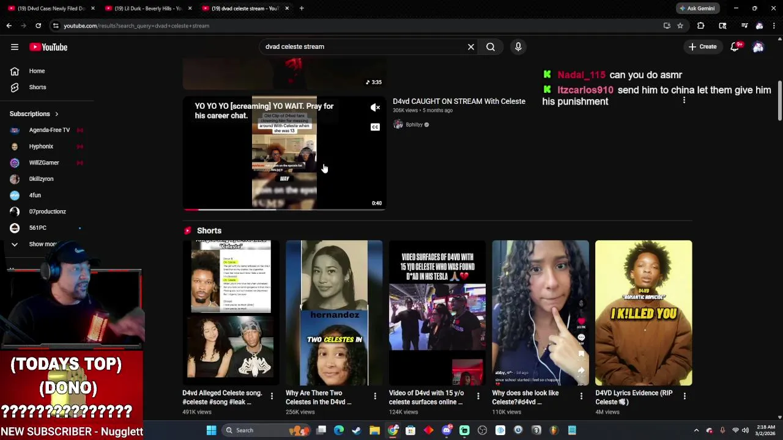Open Discord from the taskbar
The image size is (783, 440).
click(x=447, y=430)
